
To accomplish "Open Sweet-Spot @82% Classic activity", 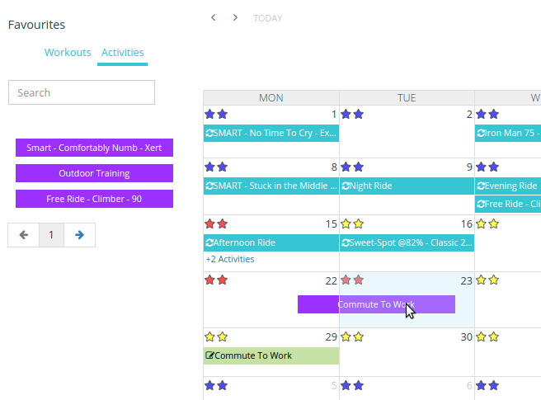I will pyautogui.click(x=407, y=242).
